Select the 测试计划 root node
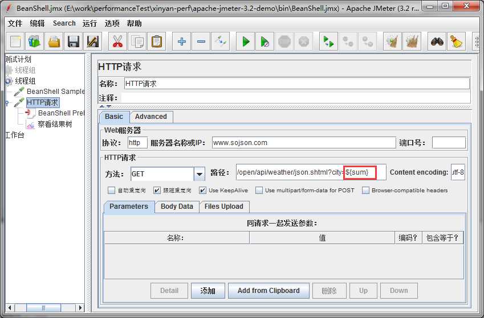 tap(18, 59)
